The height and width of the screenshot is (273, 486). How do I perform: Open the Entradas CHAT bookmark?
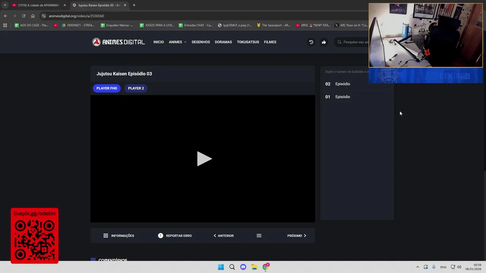tap(195, 25)
